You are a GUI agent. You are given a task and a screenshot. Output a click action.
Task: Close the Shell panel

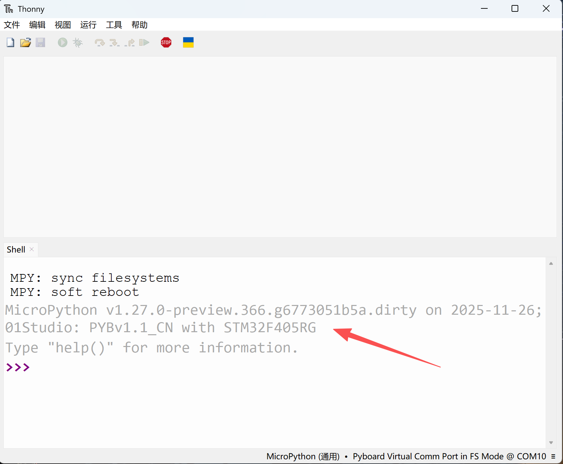32,249
